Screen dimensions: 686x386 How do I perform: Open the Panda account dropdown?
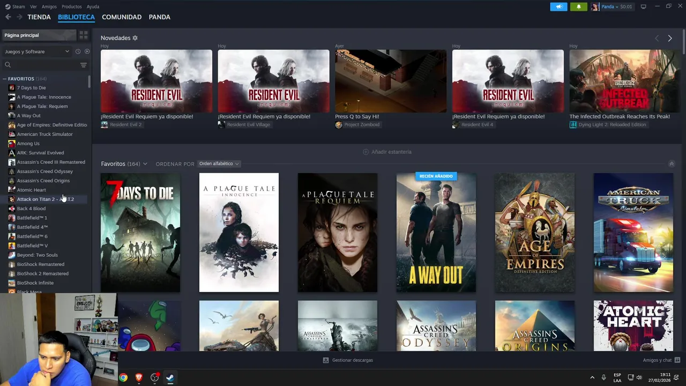pyautogui.click(x=612, y=7)
